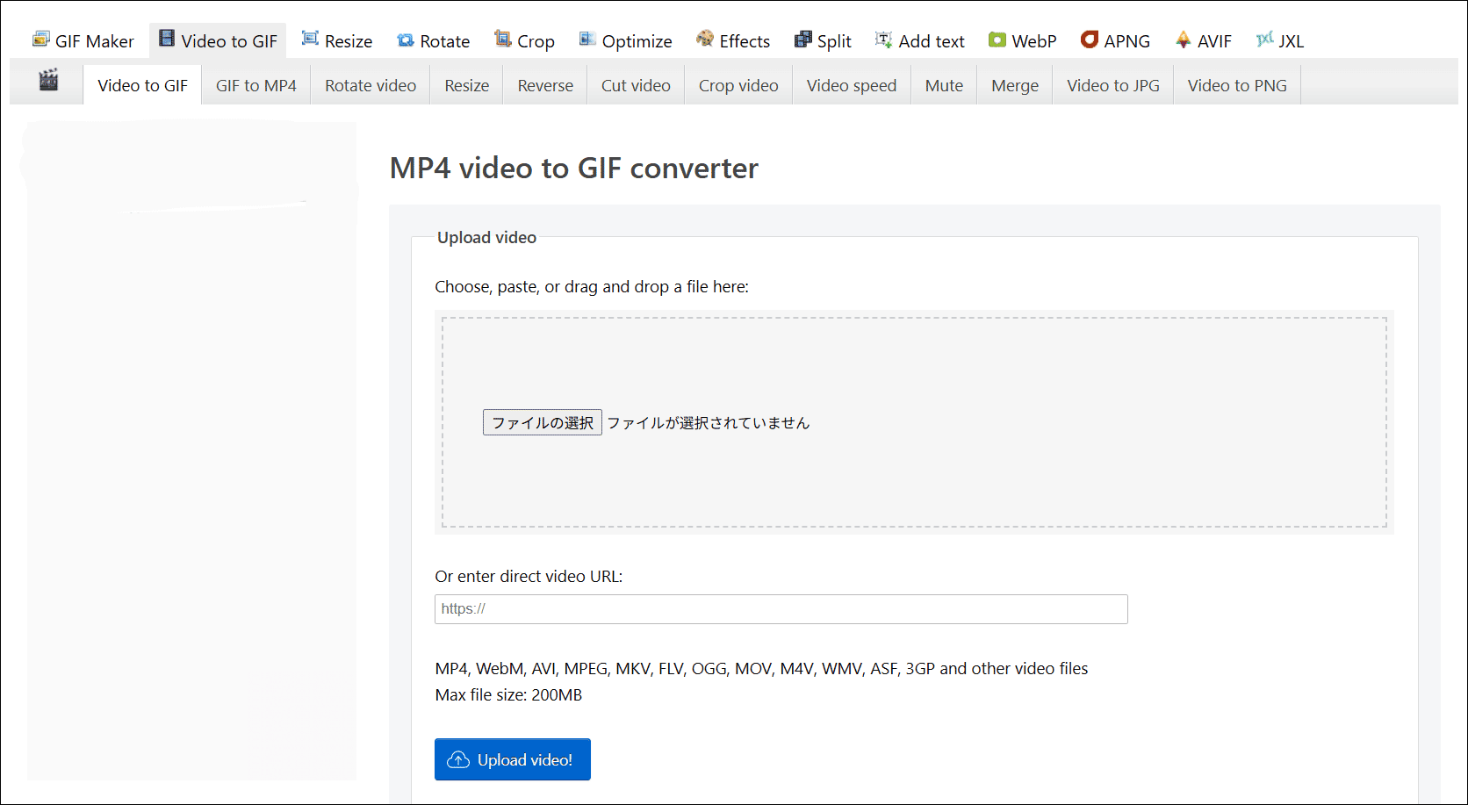Viewport: 1468px width, 805px height.
Task: Click the ファイルが選択されていません status text
Action: coord(709,423)
